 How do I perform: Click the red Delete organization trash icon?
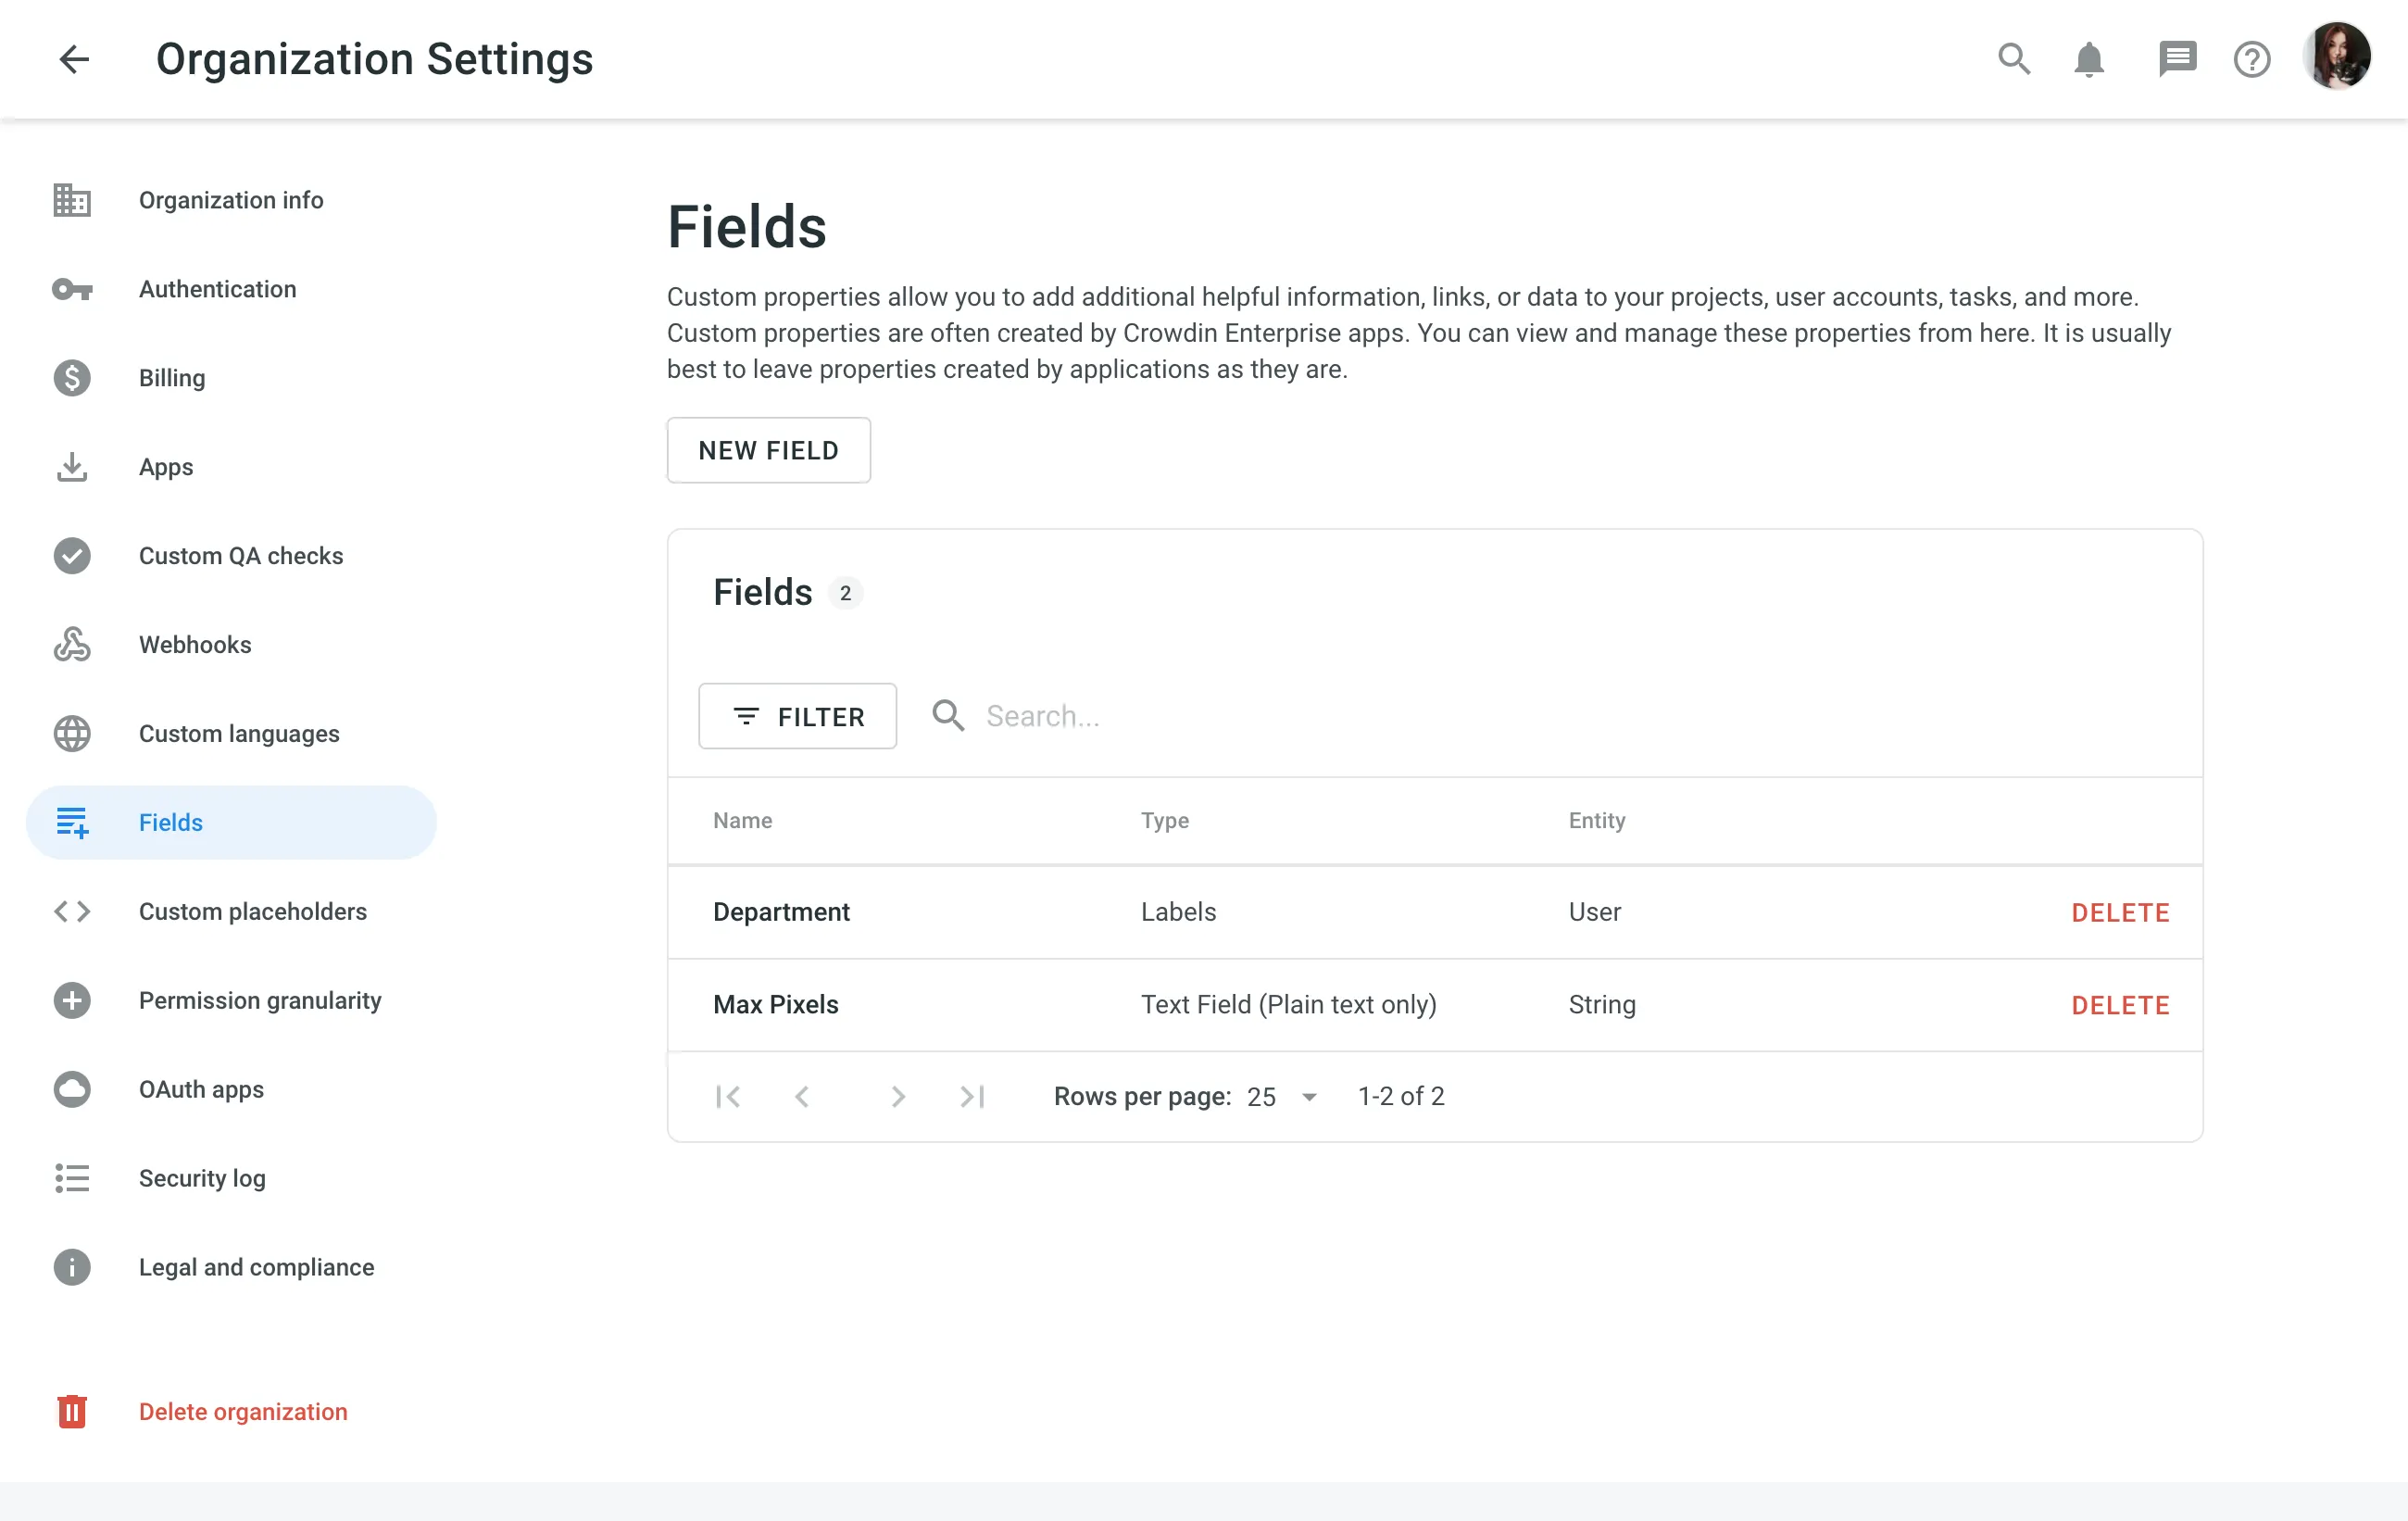[x=72, y=1411]
